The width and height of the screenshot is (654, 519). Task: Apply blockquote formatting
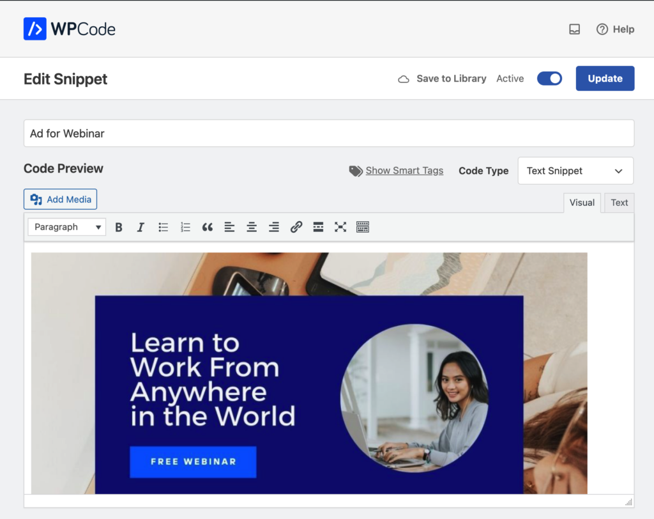(208, 227)
